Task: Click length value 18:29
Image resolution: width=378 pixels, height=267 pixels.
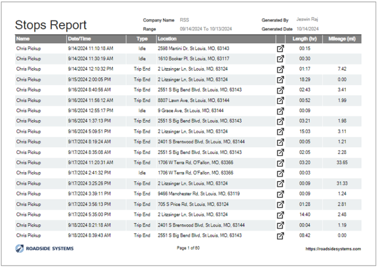Action: click(x=305, y=80)
